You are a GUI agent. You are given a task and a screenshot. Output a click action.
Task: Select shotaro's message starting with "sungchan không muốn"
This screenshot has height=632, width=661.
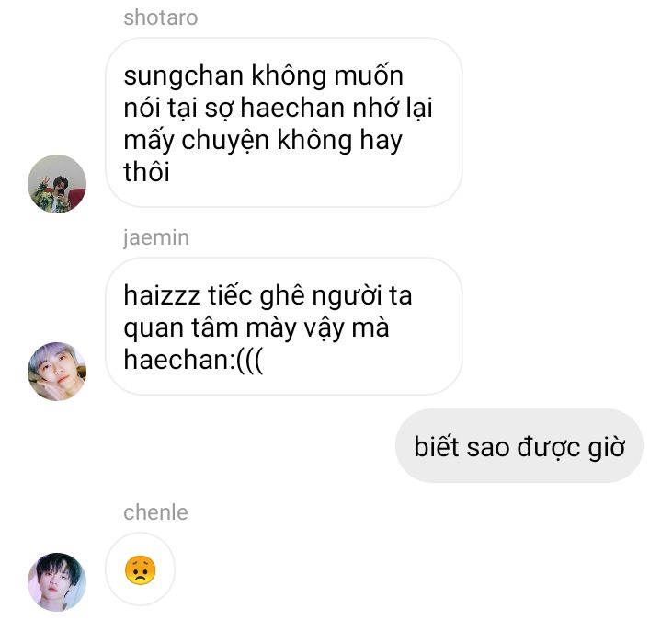[x=284, y=122]
